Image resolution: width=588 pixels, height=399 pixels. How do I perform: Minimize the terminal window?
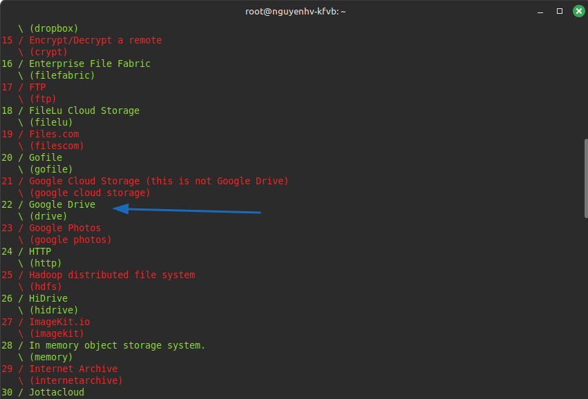[542, 11]
